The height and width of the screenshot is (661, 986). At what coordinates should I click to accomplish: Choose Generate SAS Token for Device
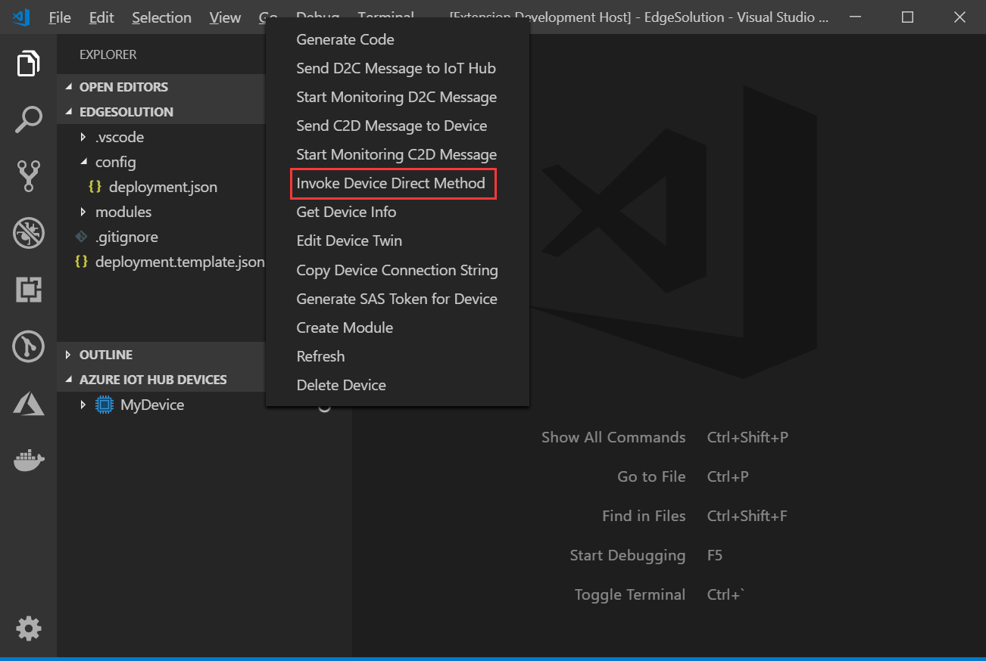coord(397,299)
